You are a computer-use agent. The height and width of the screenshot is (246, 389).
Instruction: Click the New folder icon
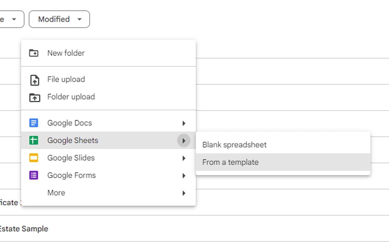point(34,53)
